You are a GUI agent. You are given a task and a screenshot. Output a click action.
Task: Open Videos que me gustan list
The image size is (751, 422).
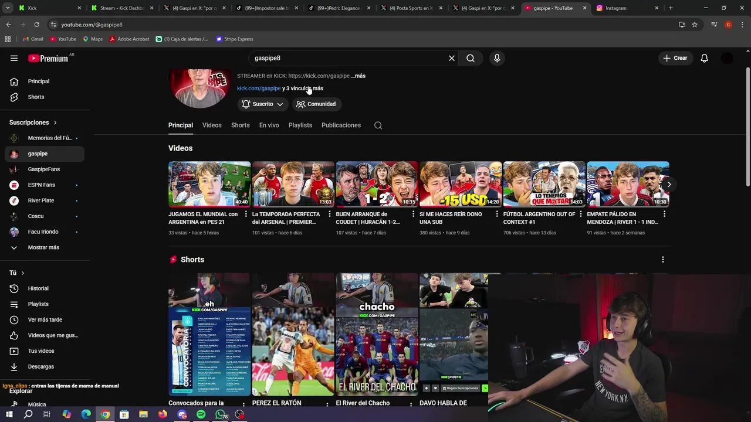[x=45, y=335]
